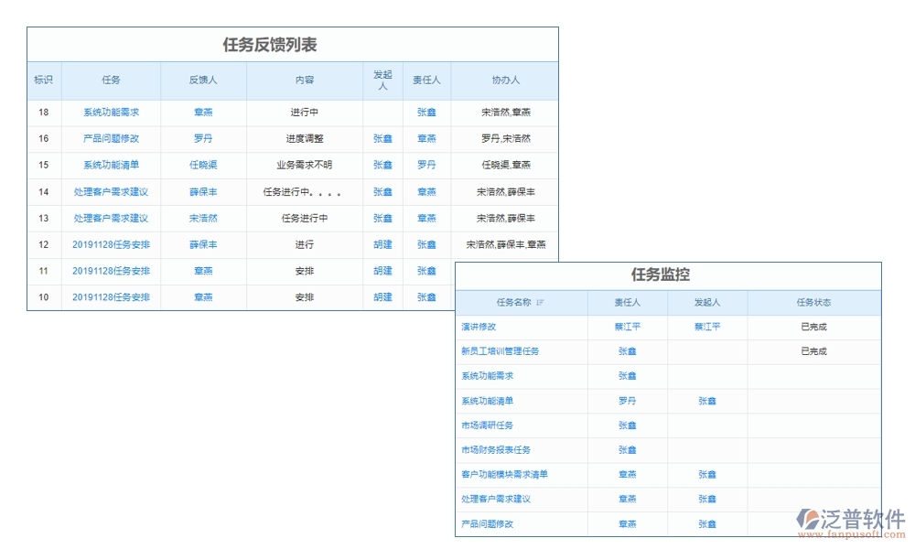
Task: Open the 处理客户需求建议 task from 宋洁然
Action: (x=112, y=218)
